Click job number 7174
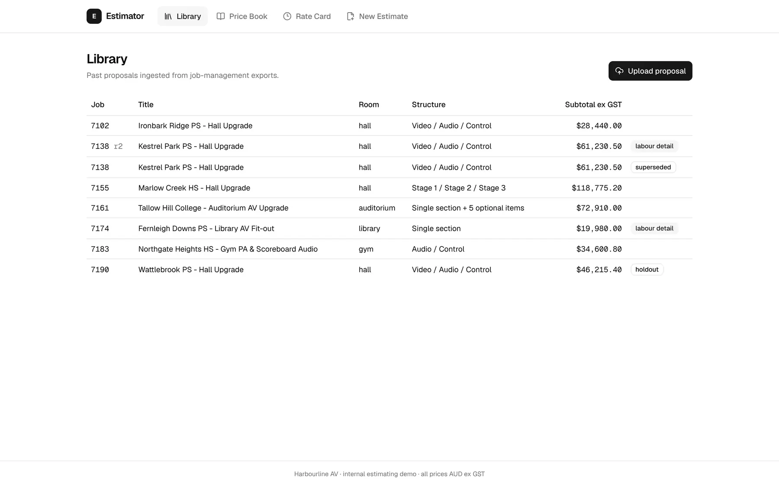This screenshot has height=487, width=779. pyautogui.click(x=100, y=229)
